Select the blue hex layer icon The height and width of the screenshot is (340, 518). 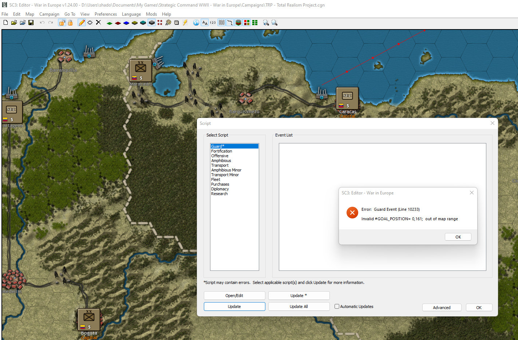126,23
